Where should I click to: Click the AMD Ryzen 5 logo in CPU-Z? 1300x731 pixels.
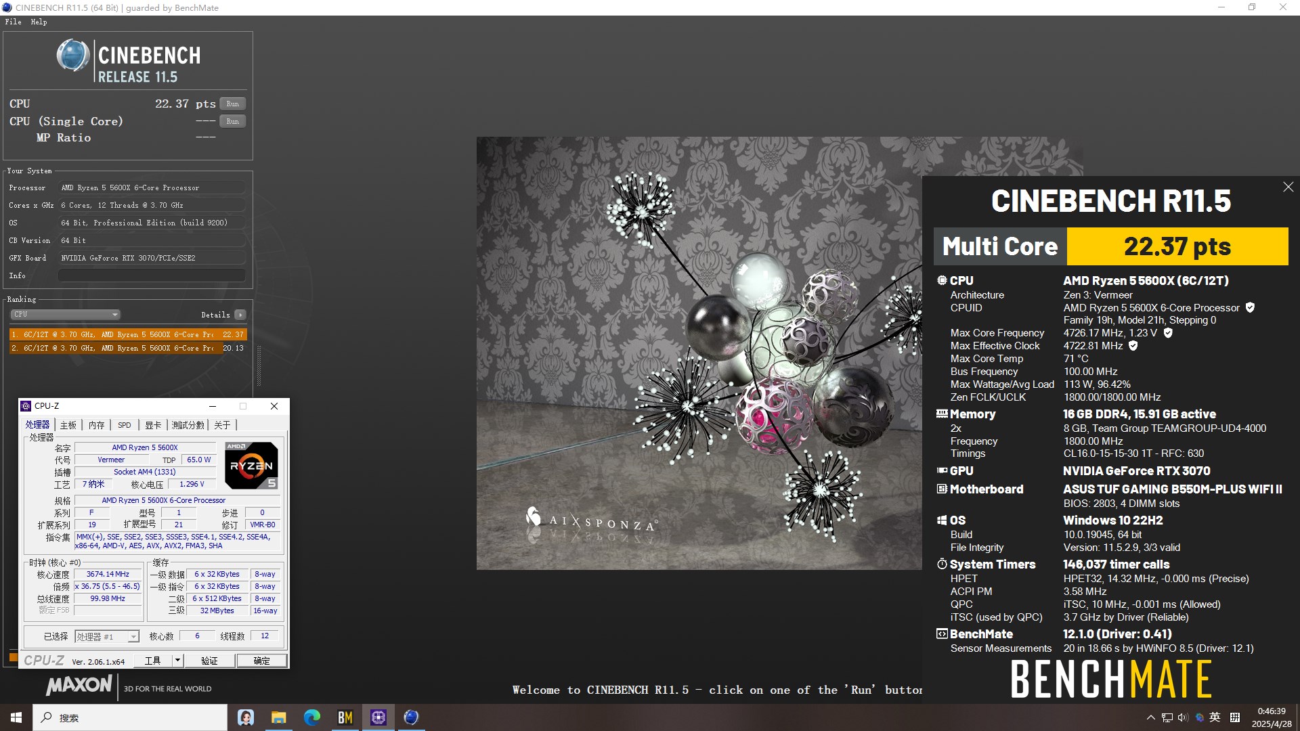pos(251,466)
